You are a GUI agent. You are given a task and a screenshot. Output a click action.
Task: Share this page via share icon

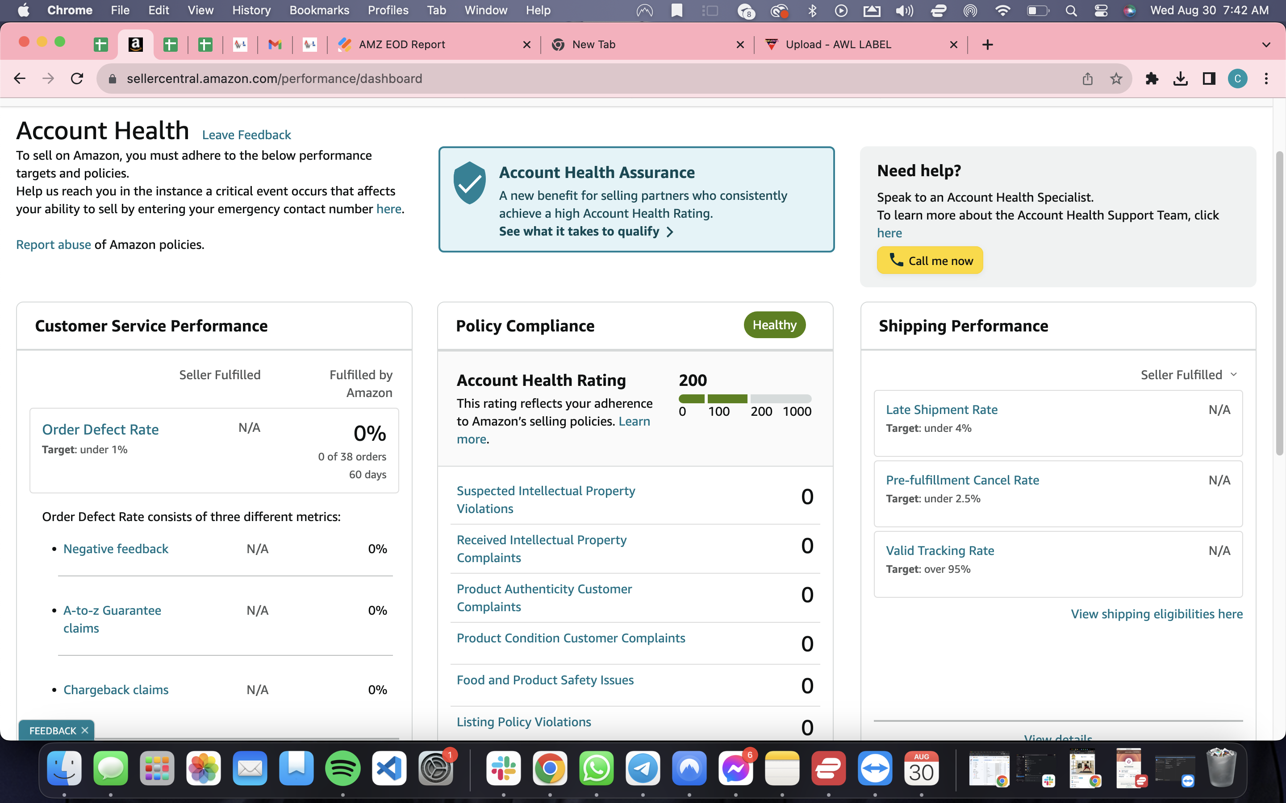(1088, 79)
